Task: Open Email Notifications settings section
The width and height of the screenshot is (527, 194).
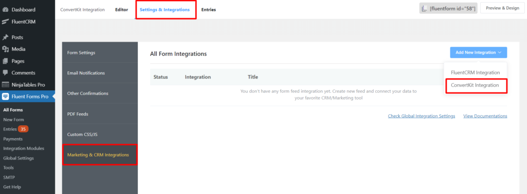Action: 100,73
